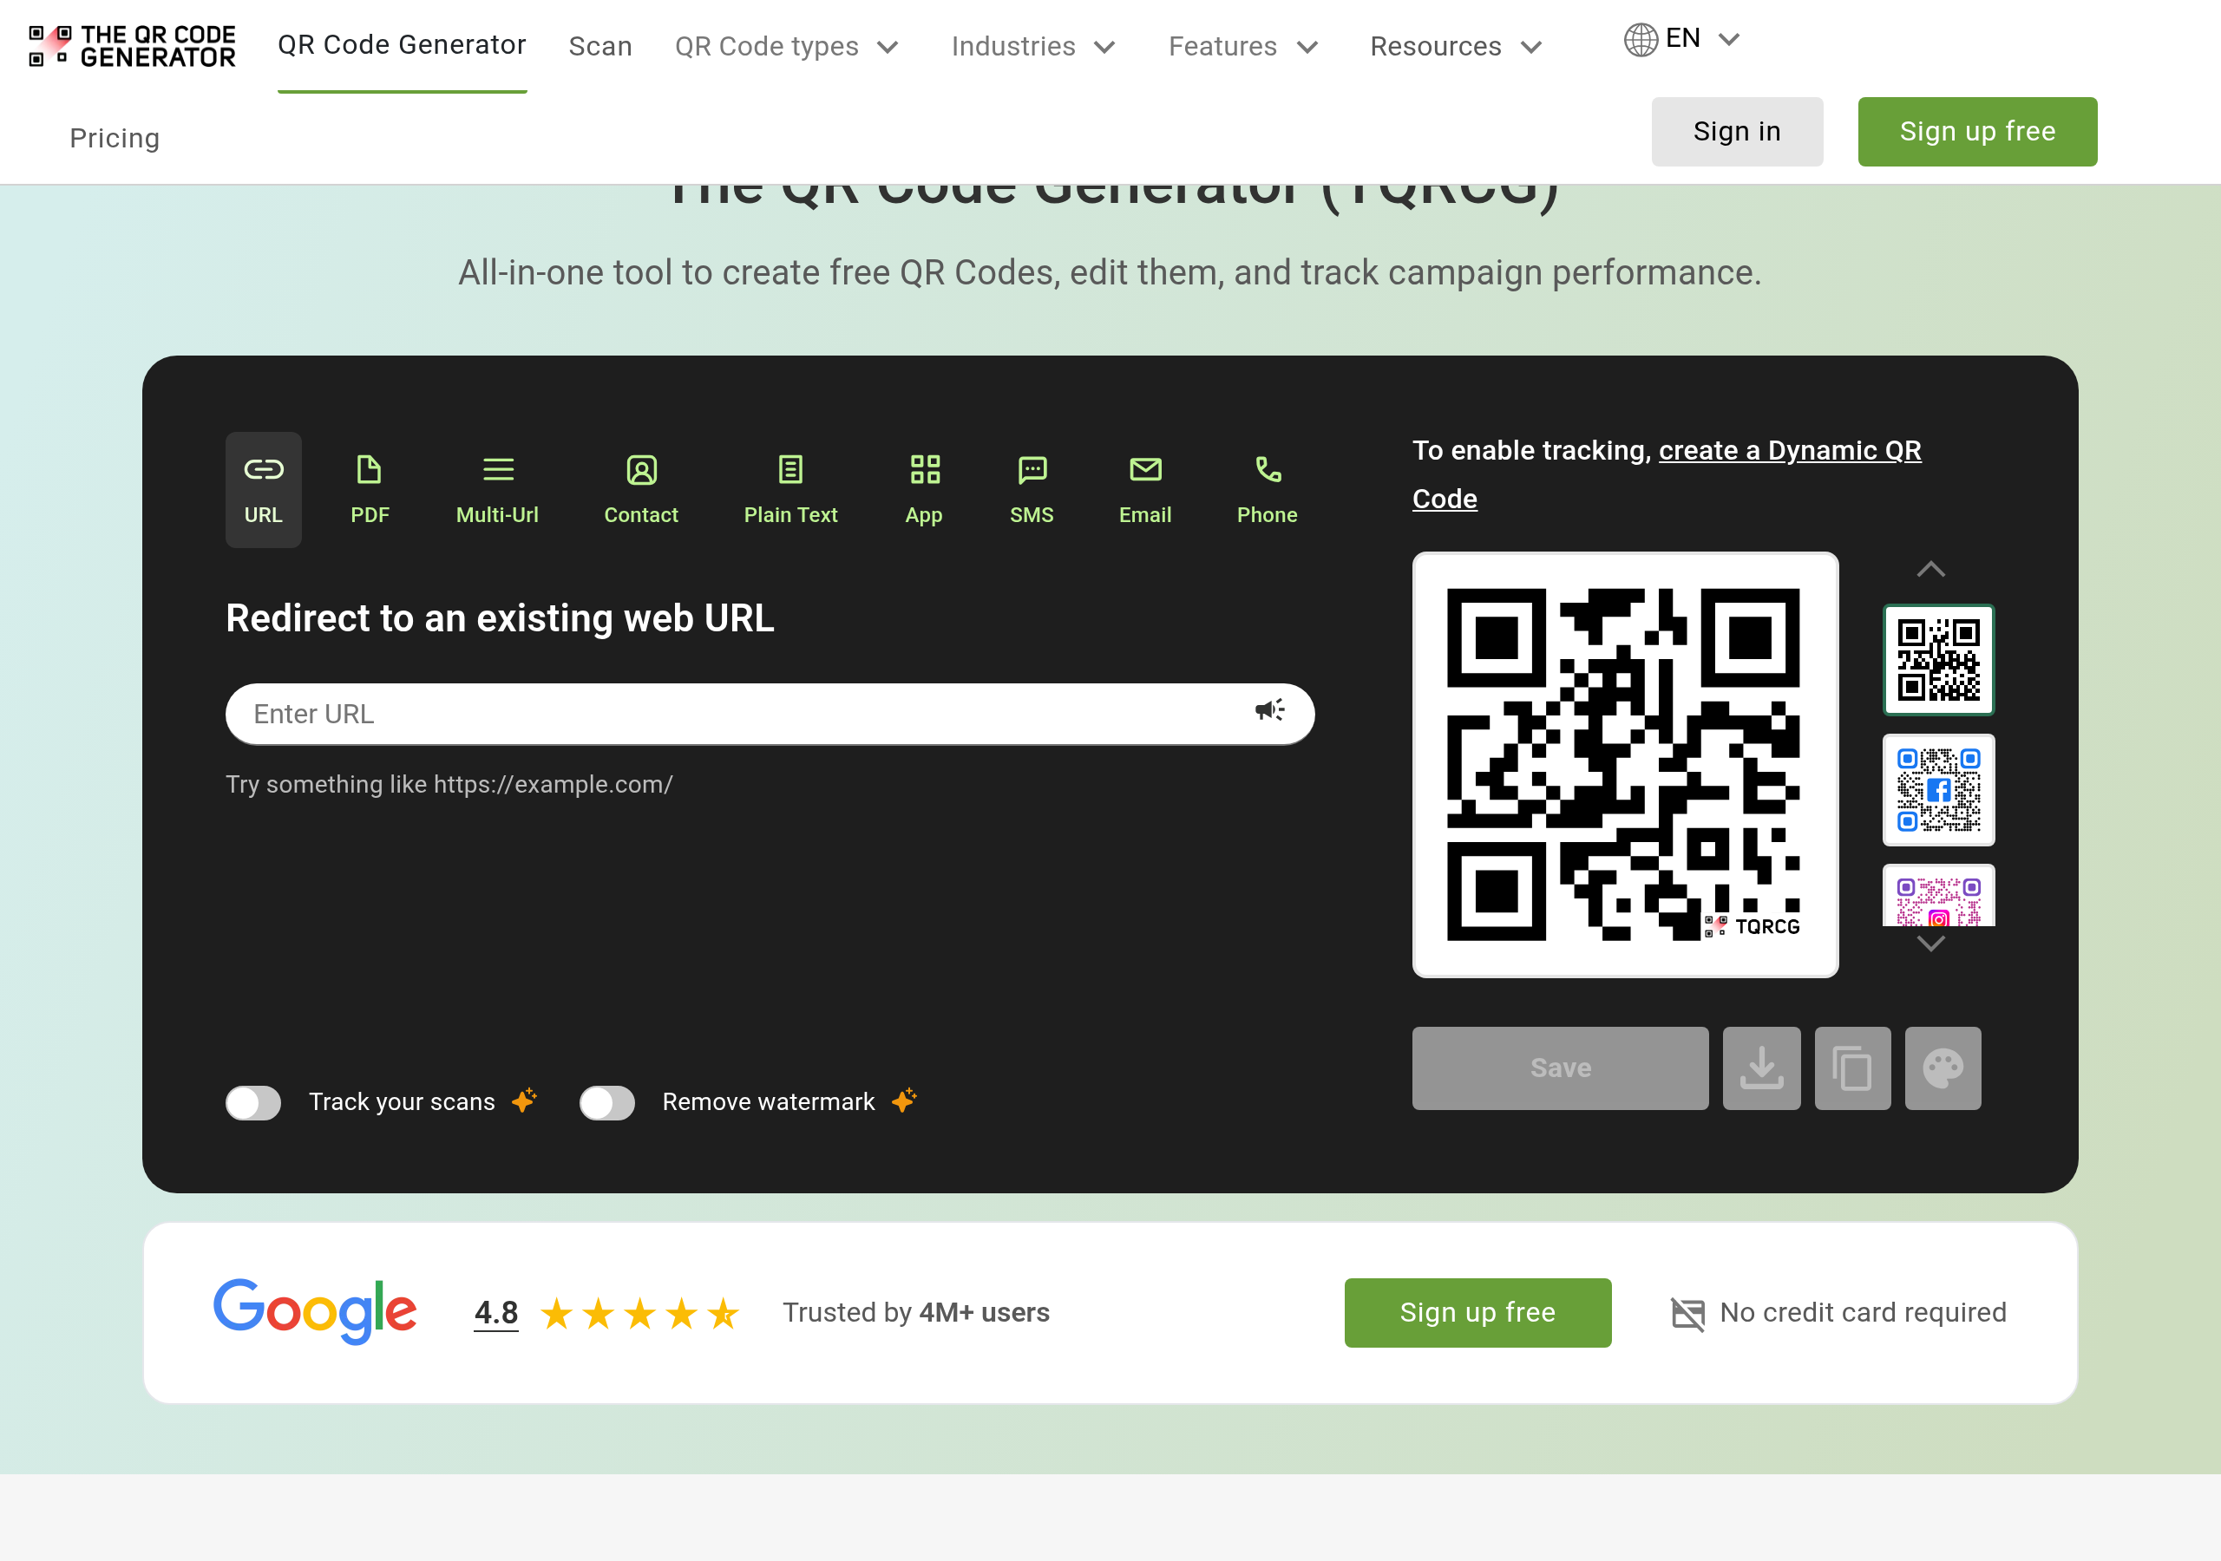Select the Email QR type tab
The height and width of the screenshot is (1561, 2221).
1145,489
